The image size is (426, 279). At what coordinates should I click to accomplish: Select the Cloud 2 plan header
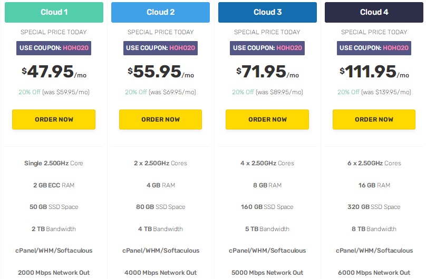[x=160, y=12]
